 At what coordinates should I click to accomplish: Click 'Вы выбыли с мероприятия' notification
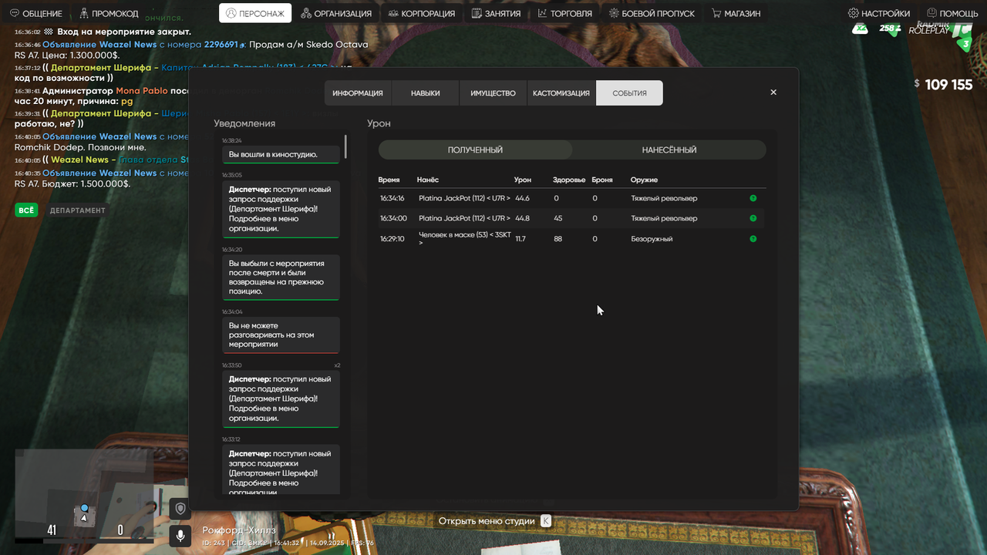[x=281, y=277]
